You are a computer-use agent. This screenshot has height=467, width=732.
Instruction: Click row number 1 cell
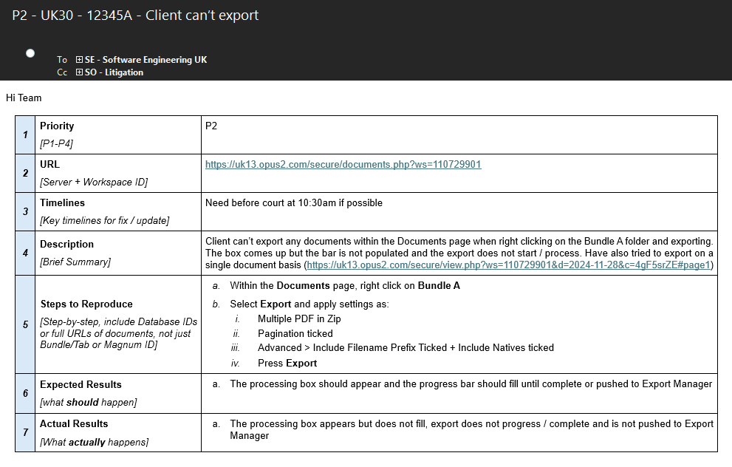25,135
